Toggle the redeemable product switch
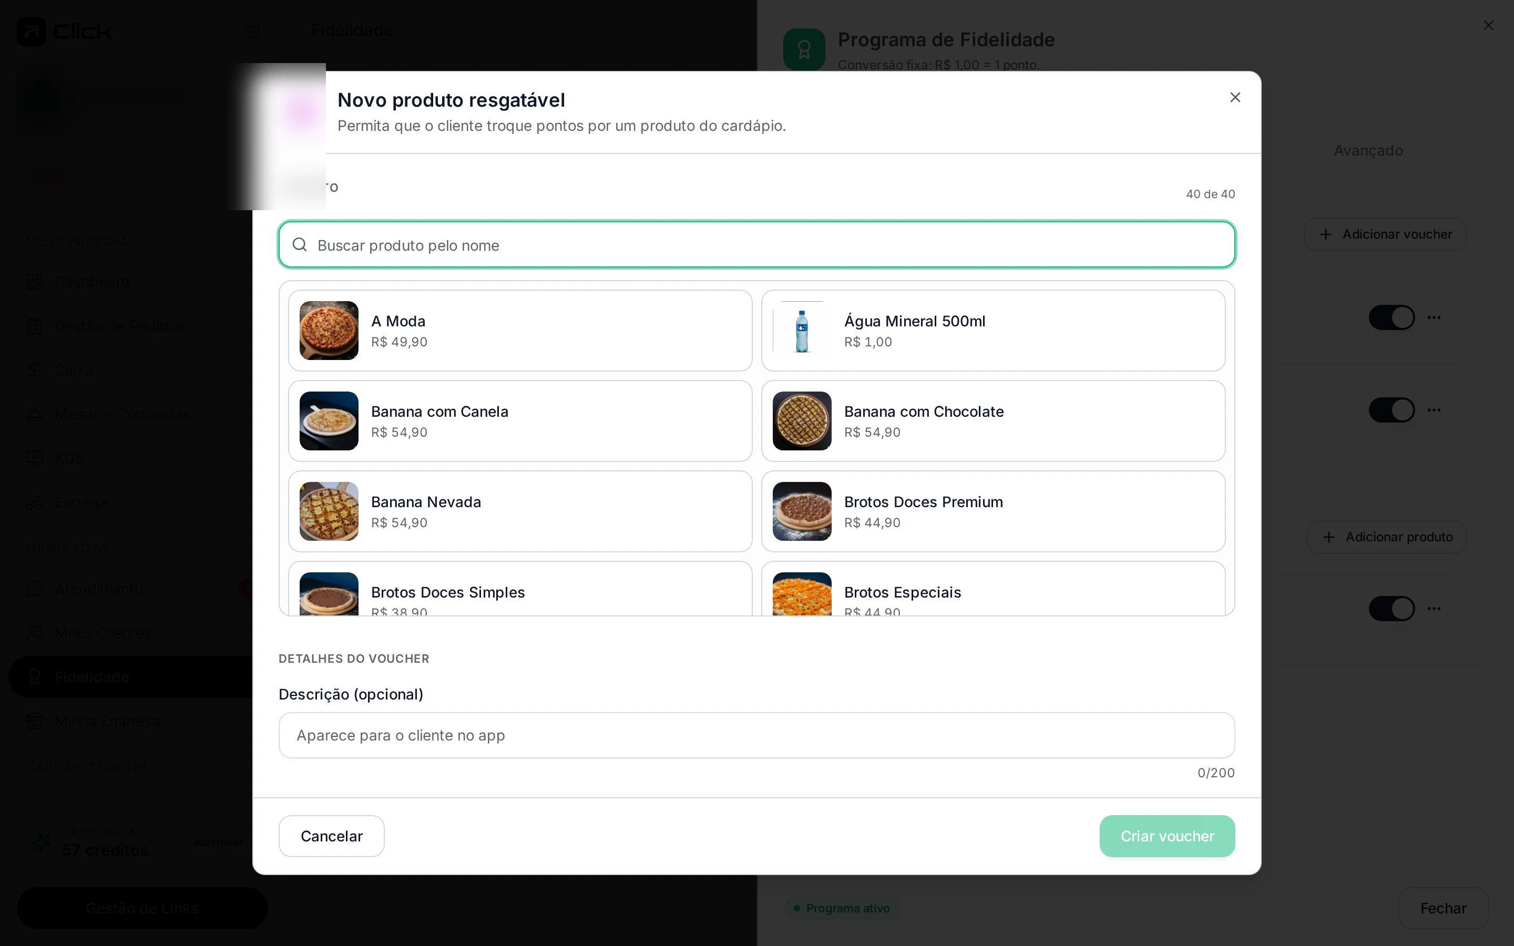Image resolution: width=1514 pixels, height=946 pixels. tap(1392, 608)
